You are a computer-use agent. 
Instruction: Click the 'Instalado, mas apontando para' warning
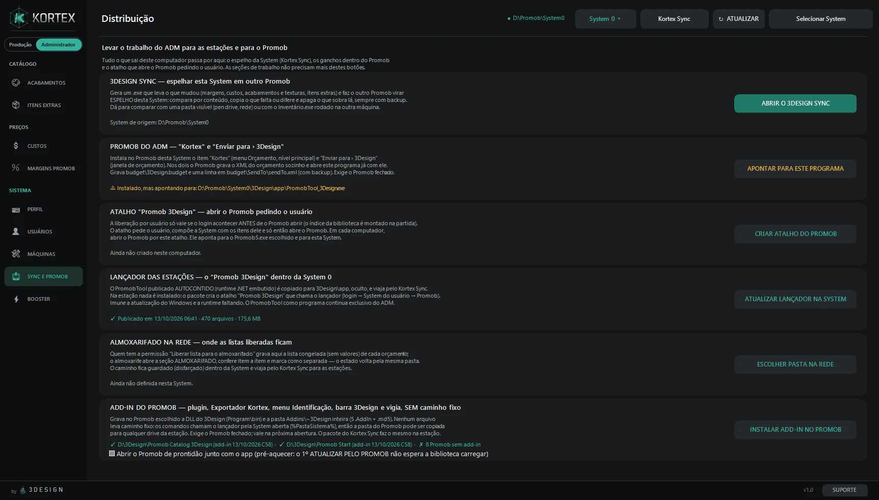click(x=227, y=188)
